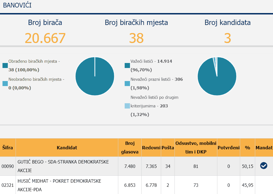Select the Kandidat column header
Screen dimensions: 273x194
(x=67, y=148)
